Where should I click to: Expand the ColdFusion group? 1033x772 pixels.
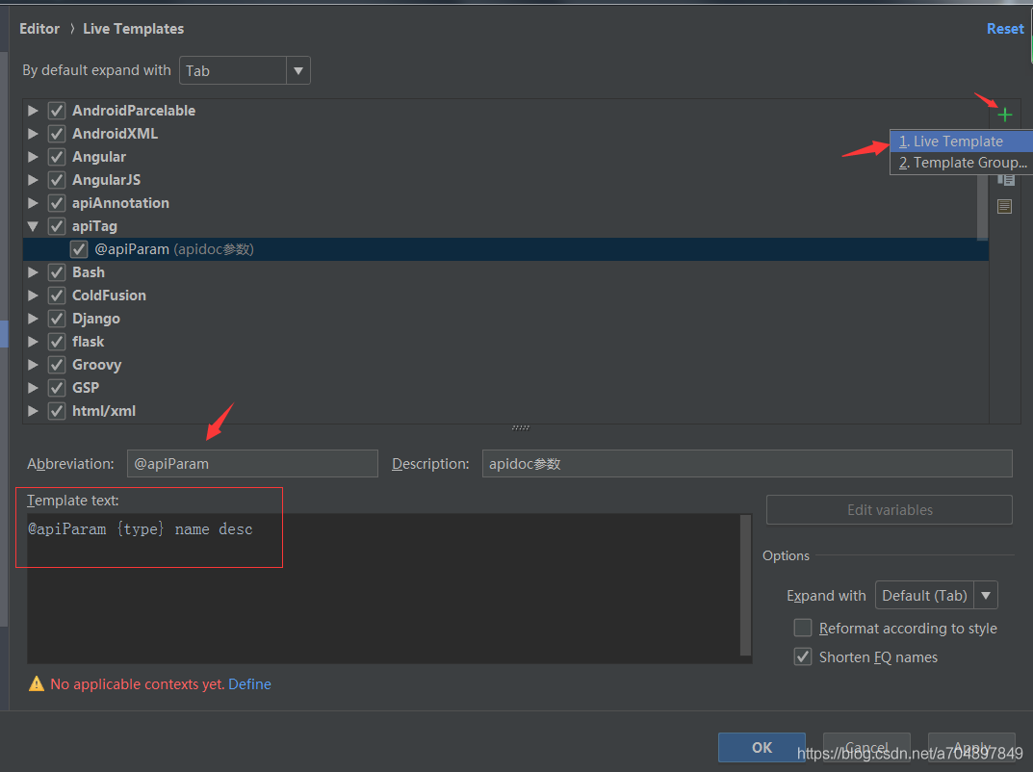click(x=33, y=296)
